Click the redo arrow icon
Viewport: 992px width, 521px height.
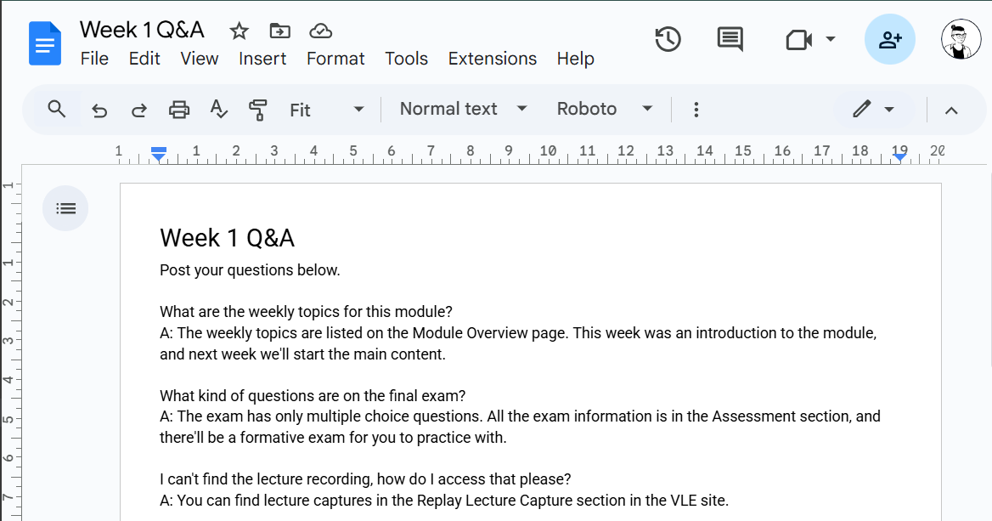(x=138, y=110)
